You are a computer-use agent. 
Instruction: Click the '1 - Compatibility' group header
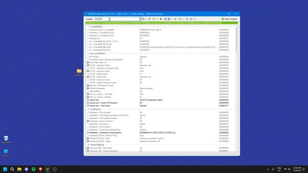pyautogui.click(x=95, y=27)
